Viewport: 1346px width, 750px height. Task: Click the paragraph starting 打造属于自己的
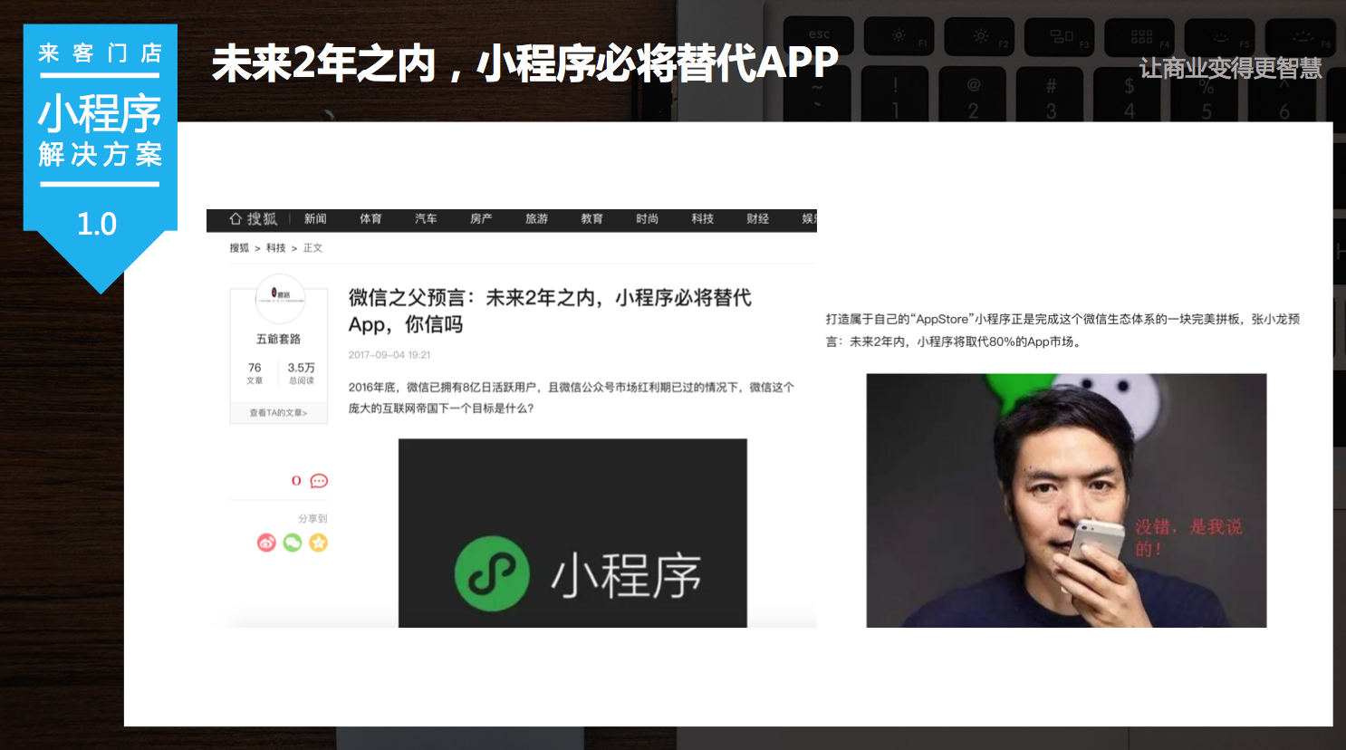pos(1062,331)
